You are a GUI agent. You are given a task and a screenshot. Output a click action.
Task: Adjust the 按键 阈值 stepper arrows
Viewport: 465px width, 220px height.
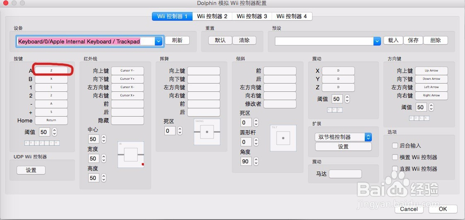(x=54, y=132)
